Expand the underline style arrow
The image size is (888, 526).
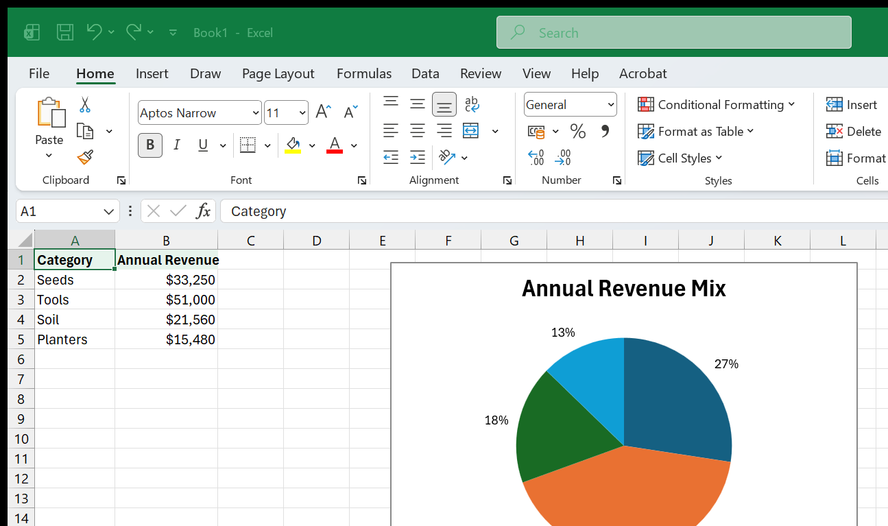[x=223, y=145]
